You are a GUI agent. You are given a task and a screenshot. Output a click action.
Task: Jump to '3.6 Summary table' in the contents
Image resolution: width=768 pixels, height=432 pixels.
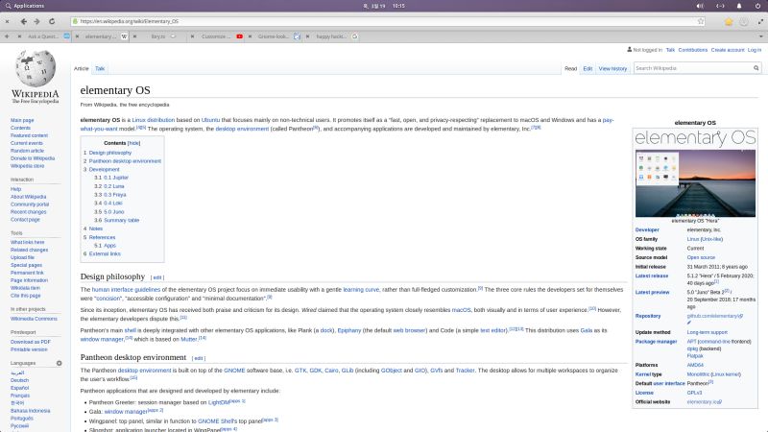[x=116, y=221]
